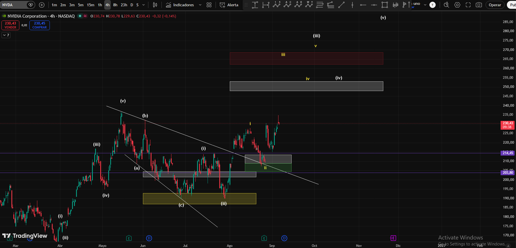Click the diamond icon in NVDA search box
Viewport: 516px width, 248px height.
pos(31,5)
